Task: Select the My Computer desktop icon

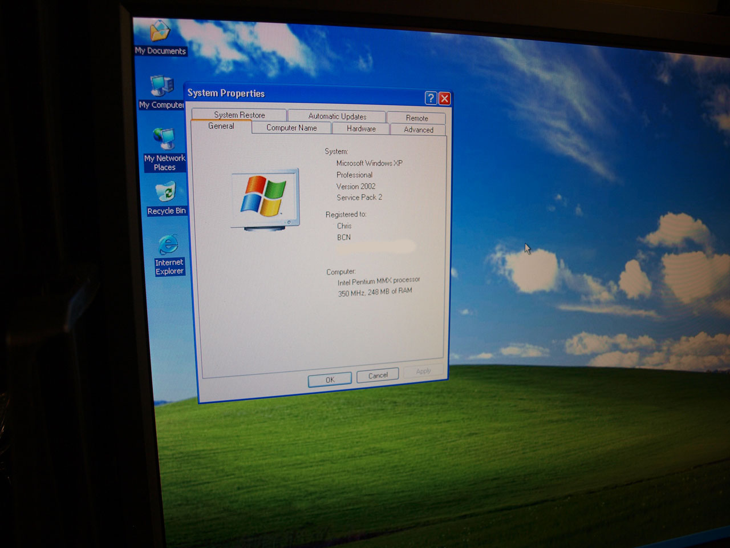Action: [x=161, y=92]
